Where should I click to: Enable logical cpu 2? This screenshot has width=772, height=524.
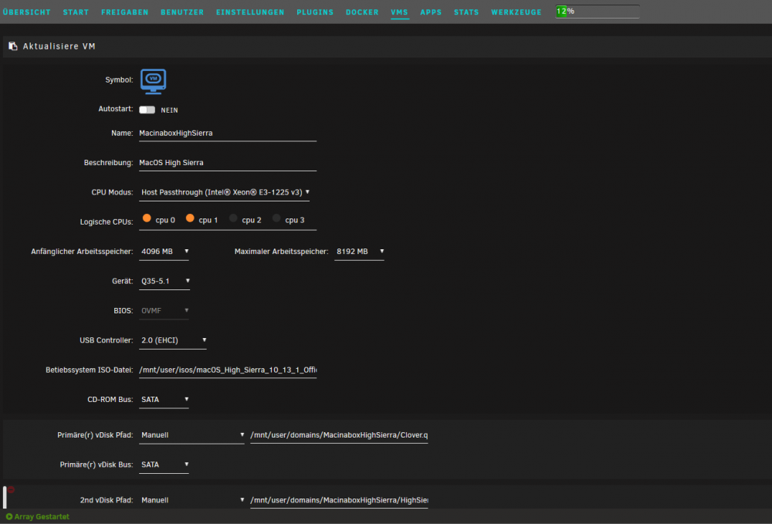[233, 218]
